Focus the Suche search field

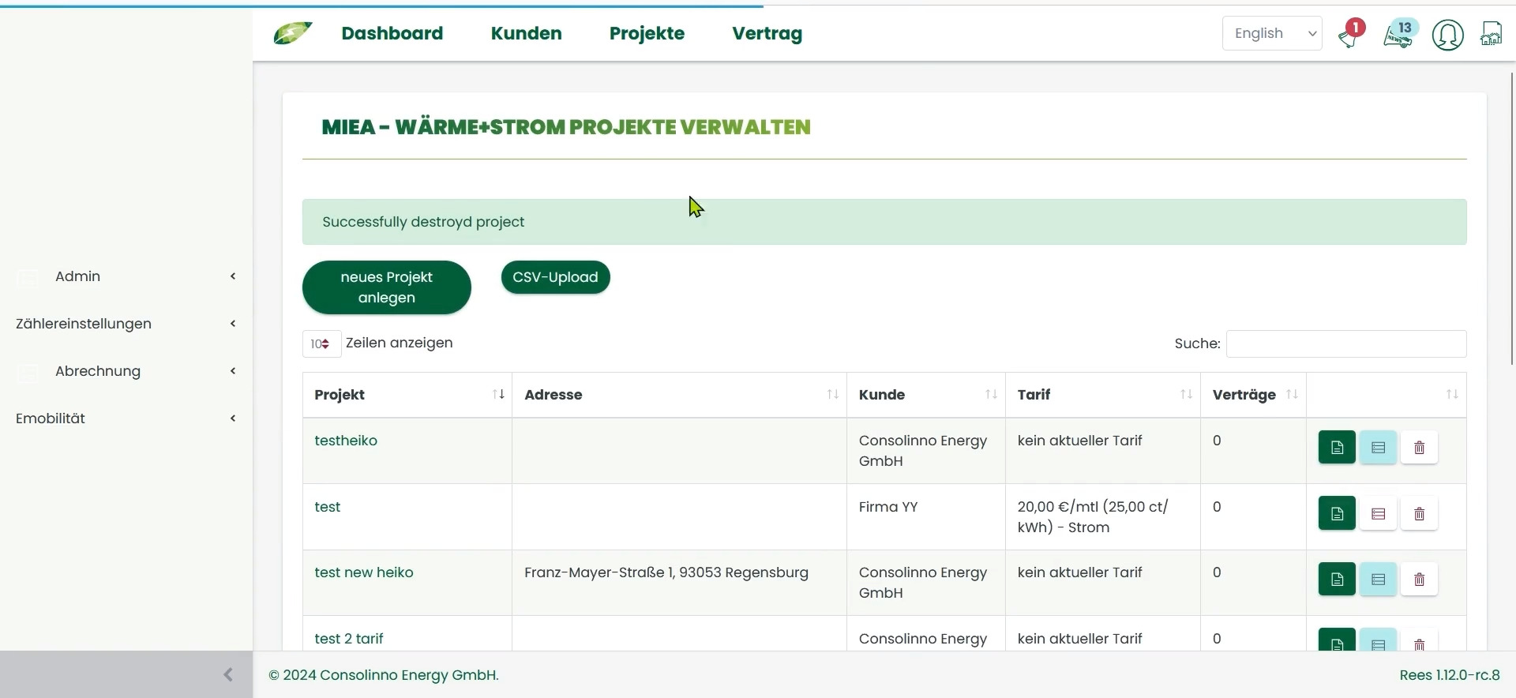[1346, 343]
